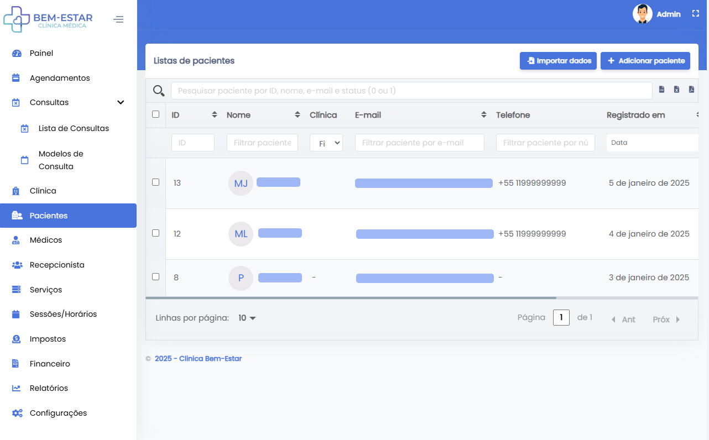Select the checkbox for patient ID 13
The image size is (709, 440).
tap(155, 182)
